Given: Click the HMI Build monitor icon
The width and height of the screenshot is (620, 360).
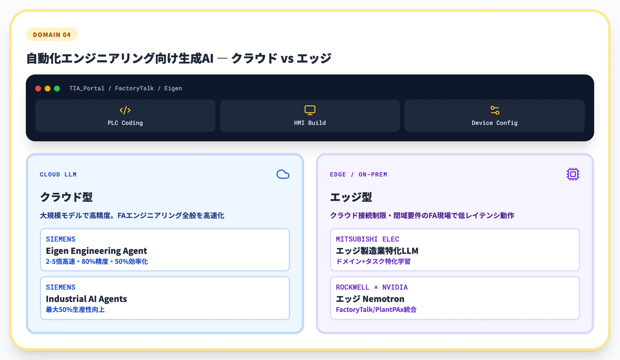Looking at the screenshot, I should [310, 110].
